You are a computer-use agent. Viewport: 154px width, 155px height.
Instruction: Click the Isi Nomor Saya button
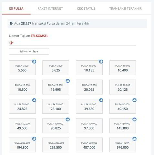click(x=29, y=51)
